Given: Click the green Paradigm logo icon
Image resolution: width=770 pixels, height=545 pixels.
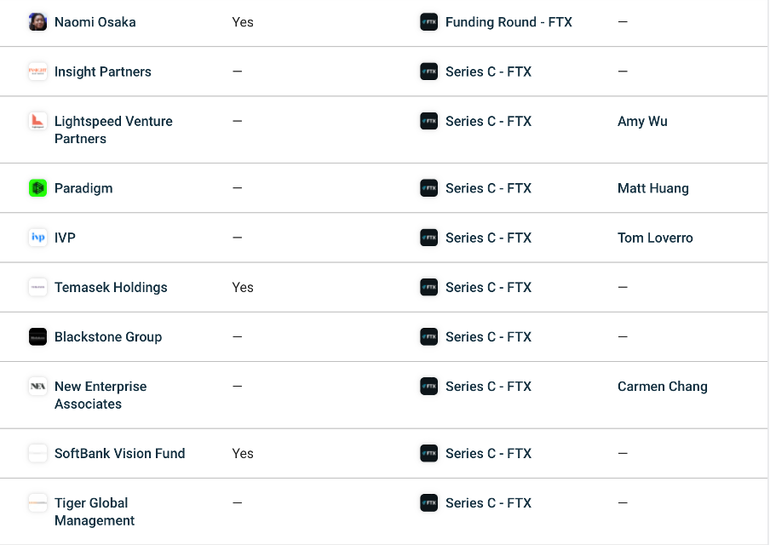Looking at the screenshot, I should pyautogui.click(x=37, y=188).
